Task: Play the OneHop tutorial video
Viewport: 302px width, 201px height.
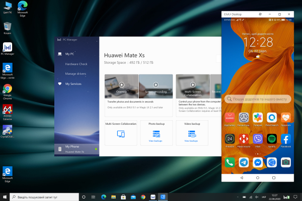Action: coord(121,84)
